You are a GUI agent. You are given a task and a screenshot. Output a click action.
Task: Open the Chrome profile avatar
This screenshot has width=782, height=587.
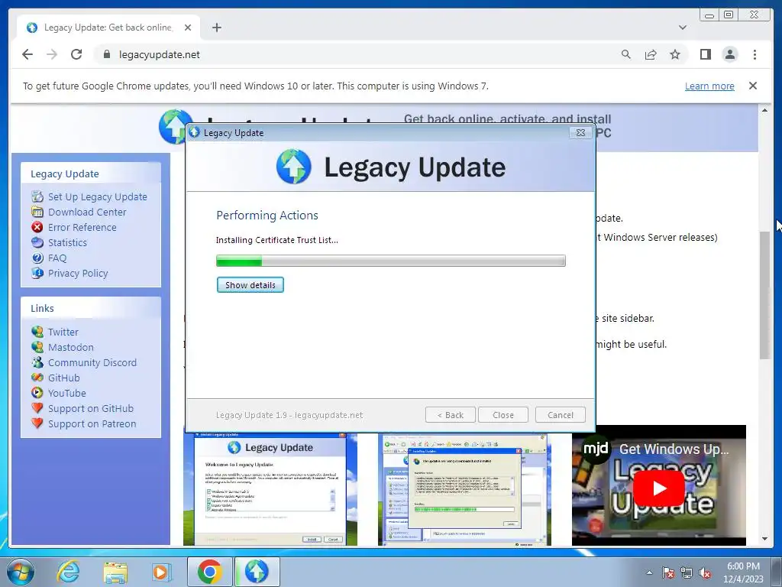[x=729, y=54]
